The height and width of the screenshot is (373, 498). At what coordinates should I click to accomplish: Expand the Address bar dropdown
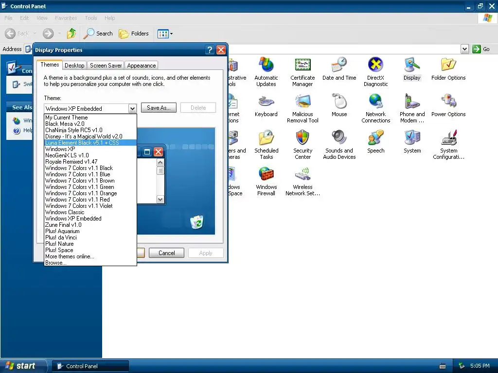tap(464, 49)
